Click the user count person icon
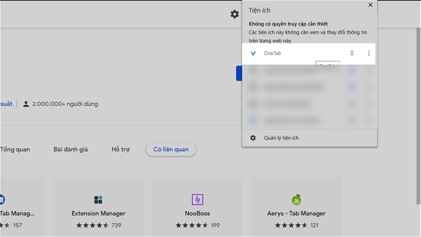Image resolution: width=421 pixels, height=237 pixels. click(x=26, y=104)
